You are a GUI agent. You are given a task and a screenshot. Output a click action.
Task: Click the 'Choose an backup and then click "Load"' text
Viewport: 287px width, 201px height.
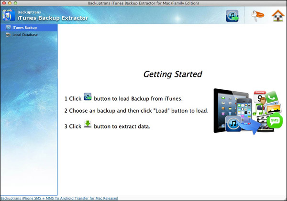pyautogui.click(x=136, y=111)
